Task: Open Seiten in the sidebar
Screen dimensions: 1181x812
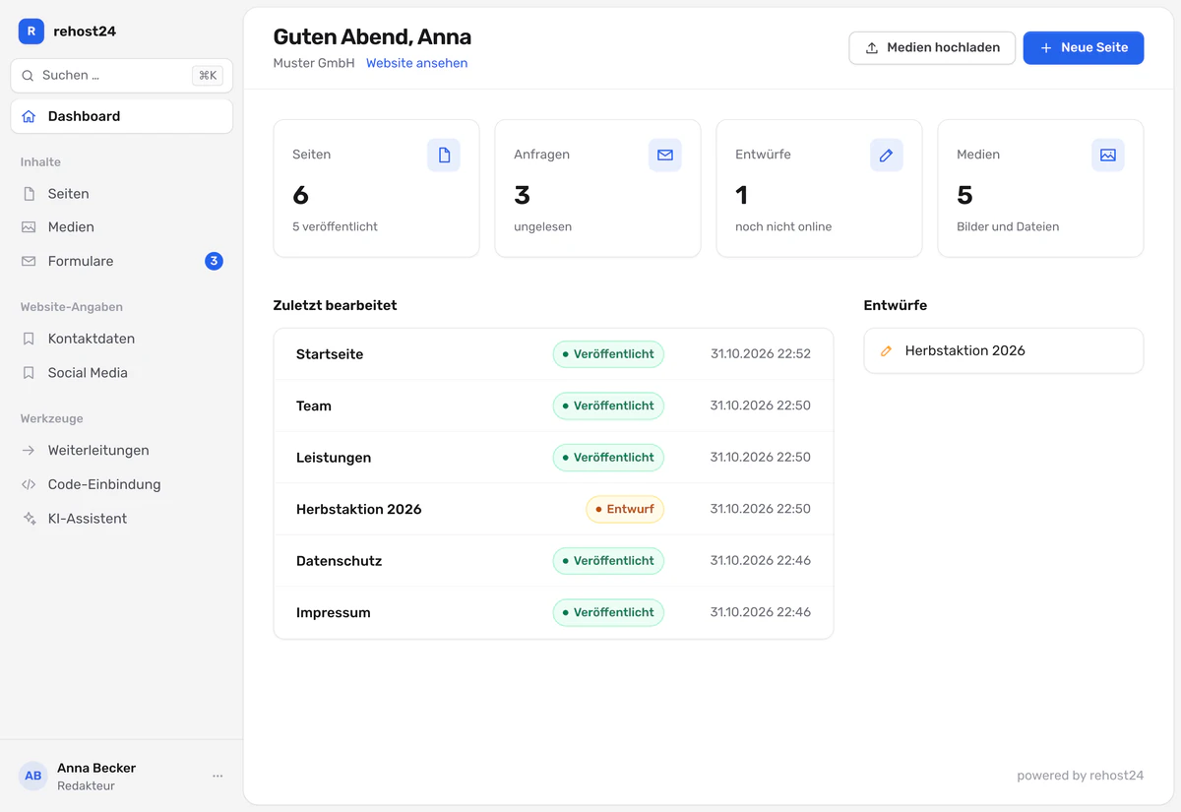Action: click(122, 194)
